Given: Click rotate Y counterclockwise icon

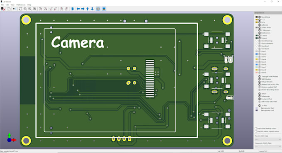Looking at the screenshot, I should [56, 9].
